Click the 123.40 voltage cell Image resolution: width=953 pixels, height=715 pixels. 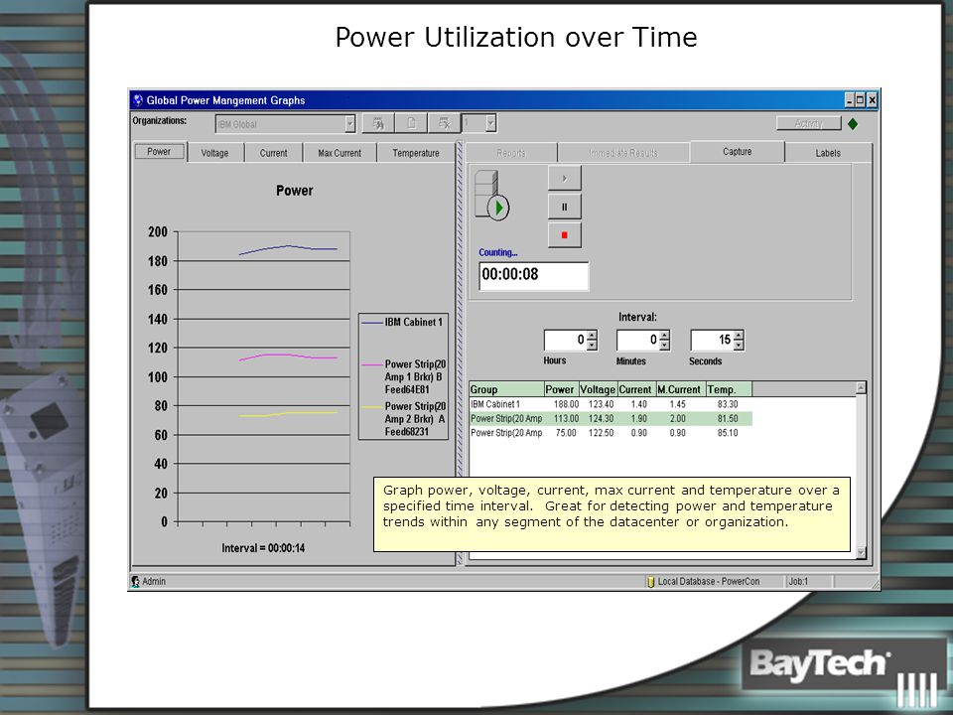(x=601, y=404)
